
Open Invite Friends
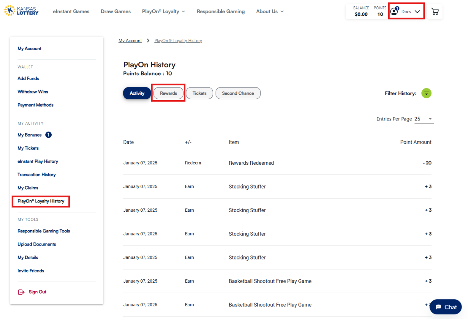tap(31, 271)
